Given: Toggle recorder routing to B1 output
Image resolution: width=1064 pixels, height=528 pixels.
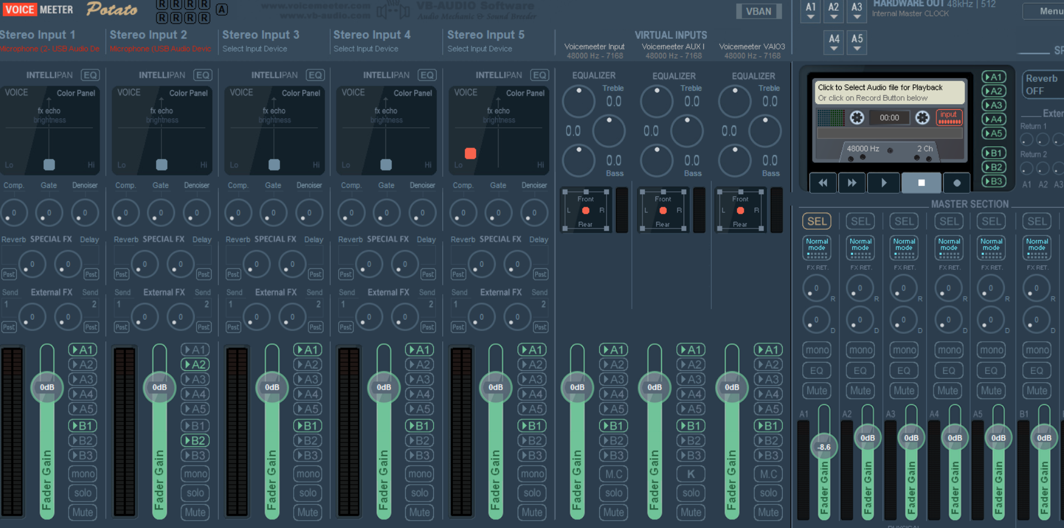Looking at the screenshot, I should point(994,153).
